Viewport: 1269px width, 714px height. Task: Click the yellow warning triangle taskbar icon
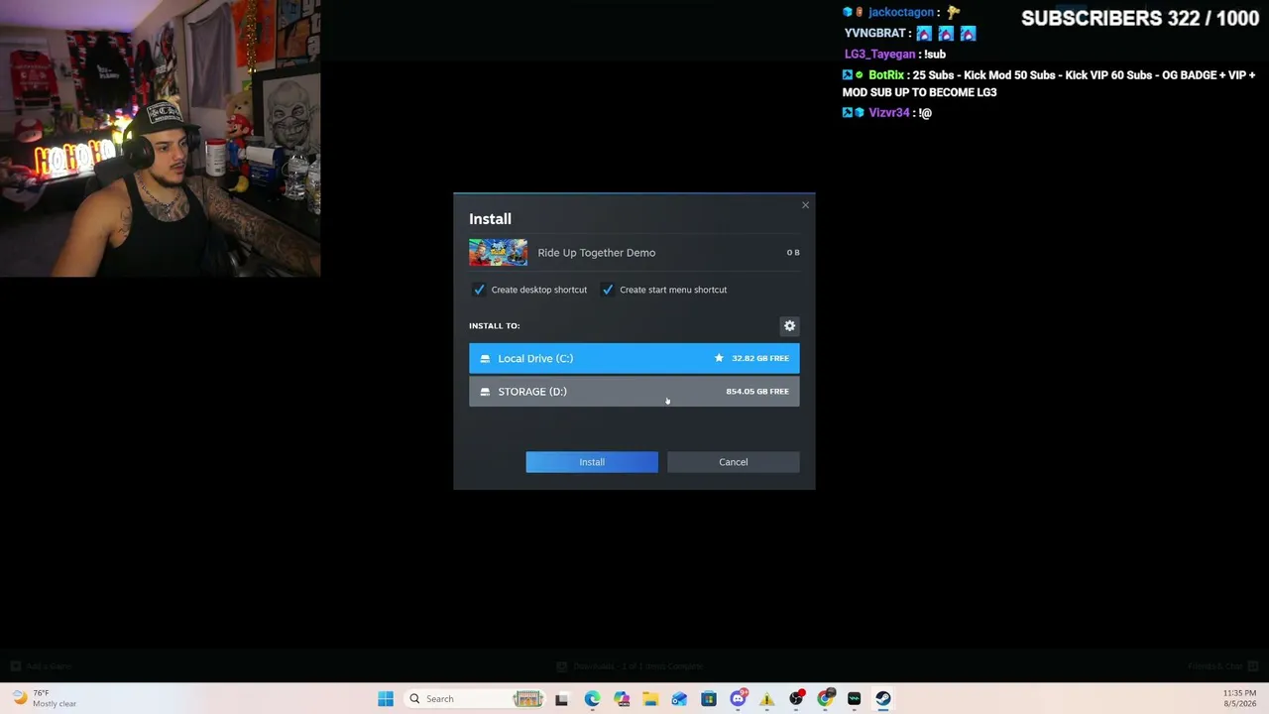point(766,699)
